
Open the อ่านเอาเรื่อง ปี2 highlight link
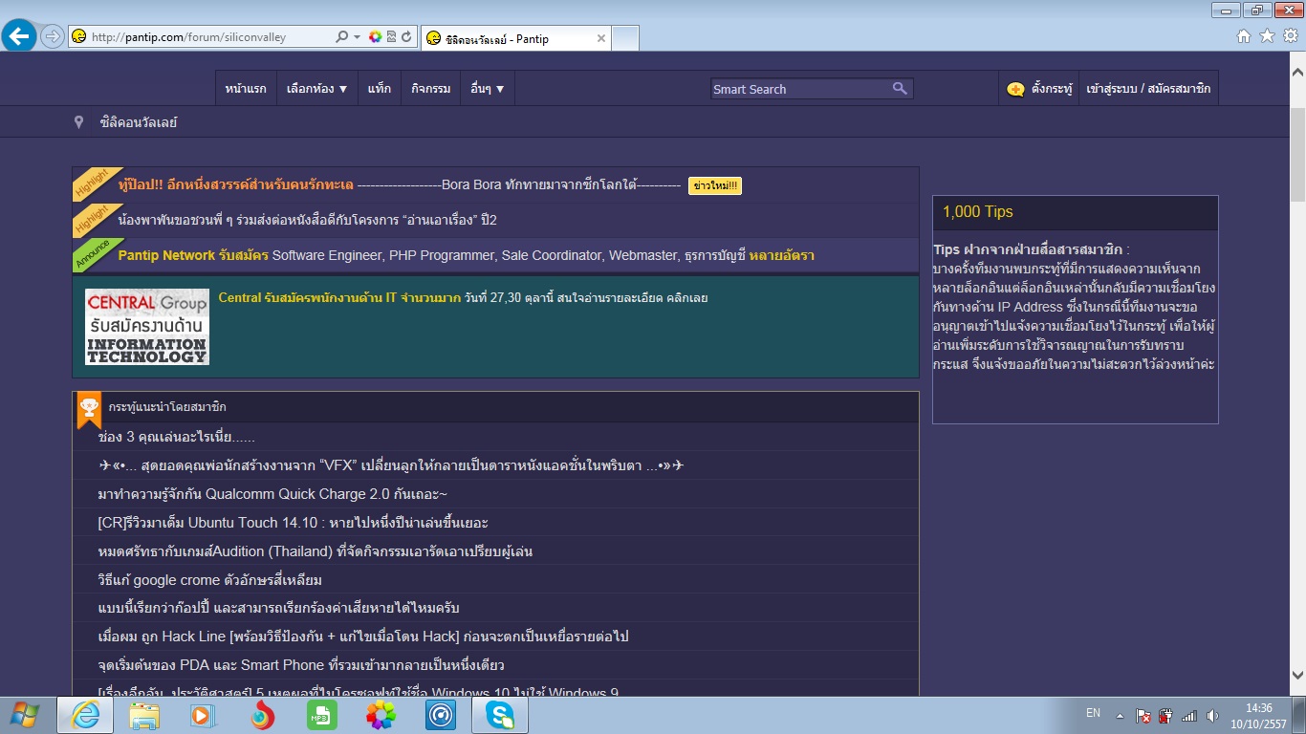pos(308,220)
